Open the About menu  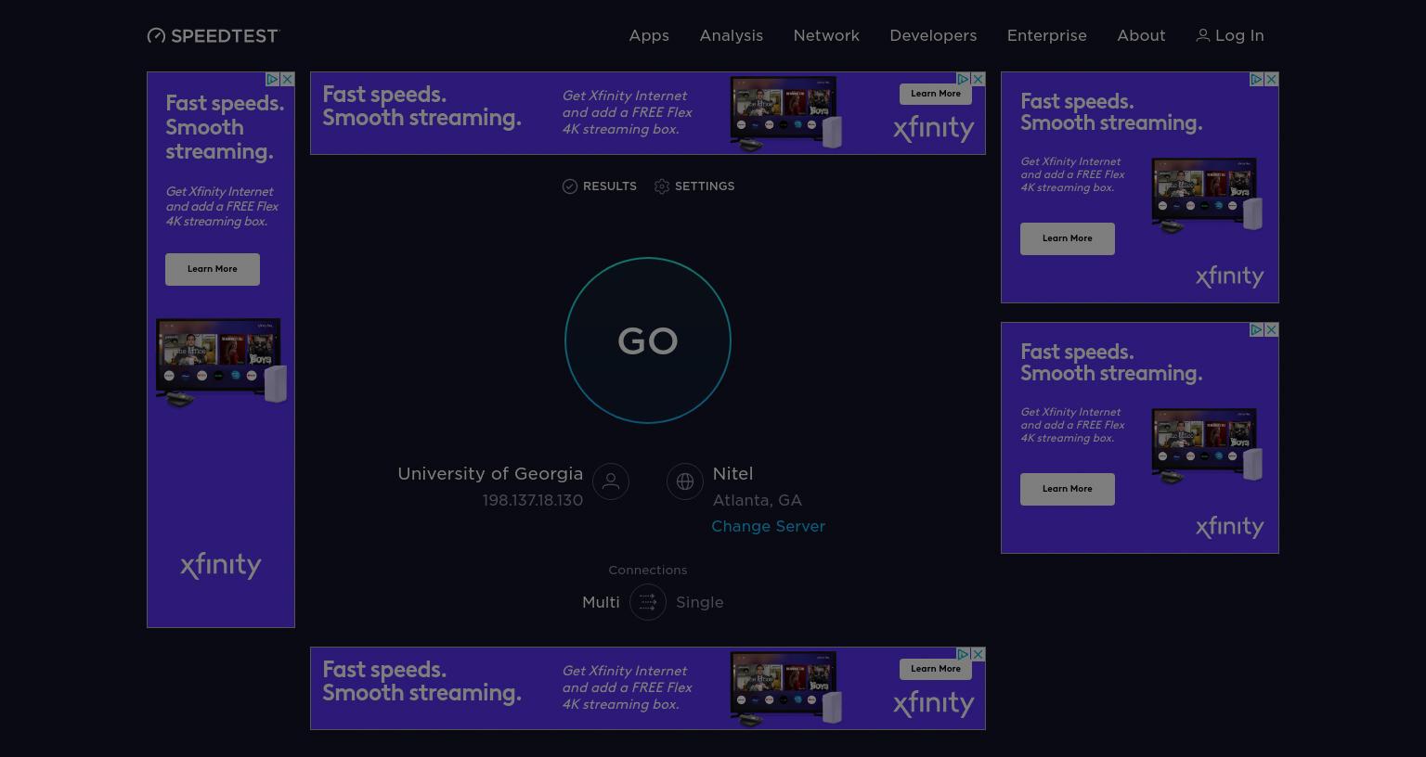click(1141, 35)
